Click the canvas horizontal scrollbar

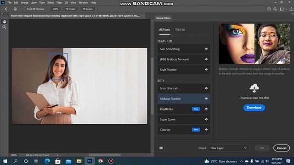coord(105,155)
